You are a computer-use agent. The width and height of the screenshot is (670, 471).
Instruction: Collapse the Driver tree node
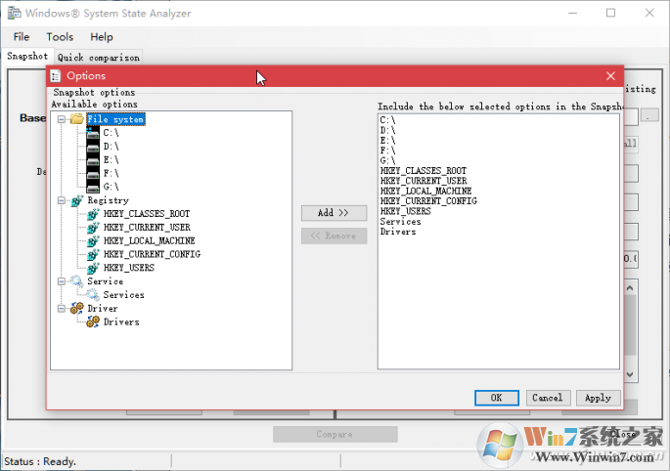point(62,309)
